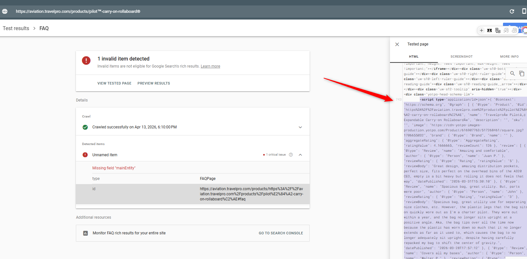Click the URL field with the travelpro address
This screenshot has height=259, width=527.
(x=78, y=11)
